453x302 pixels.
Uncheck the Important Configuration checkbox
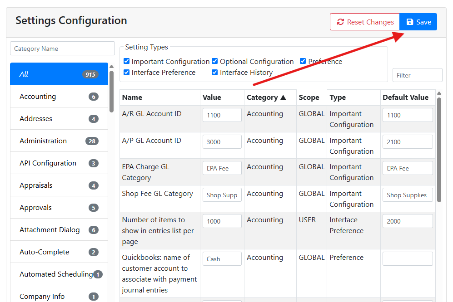pyautogui.click(x=127, y=61)
